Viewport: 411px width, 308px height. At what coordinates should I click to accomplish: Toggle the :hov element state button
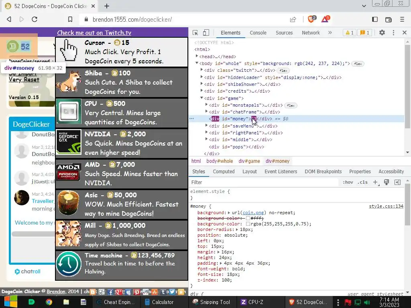coord(348,182)
